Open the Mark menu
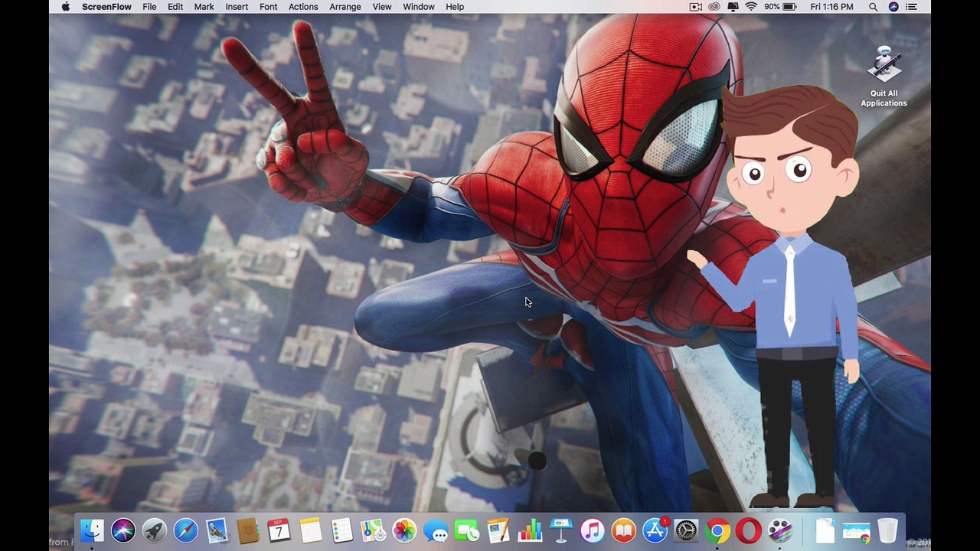Screen dimensions: 980x551 [204, 7]
